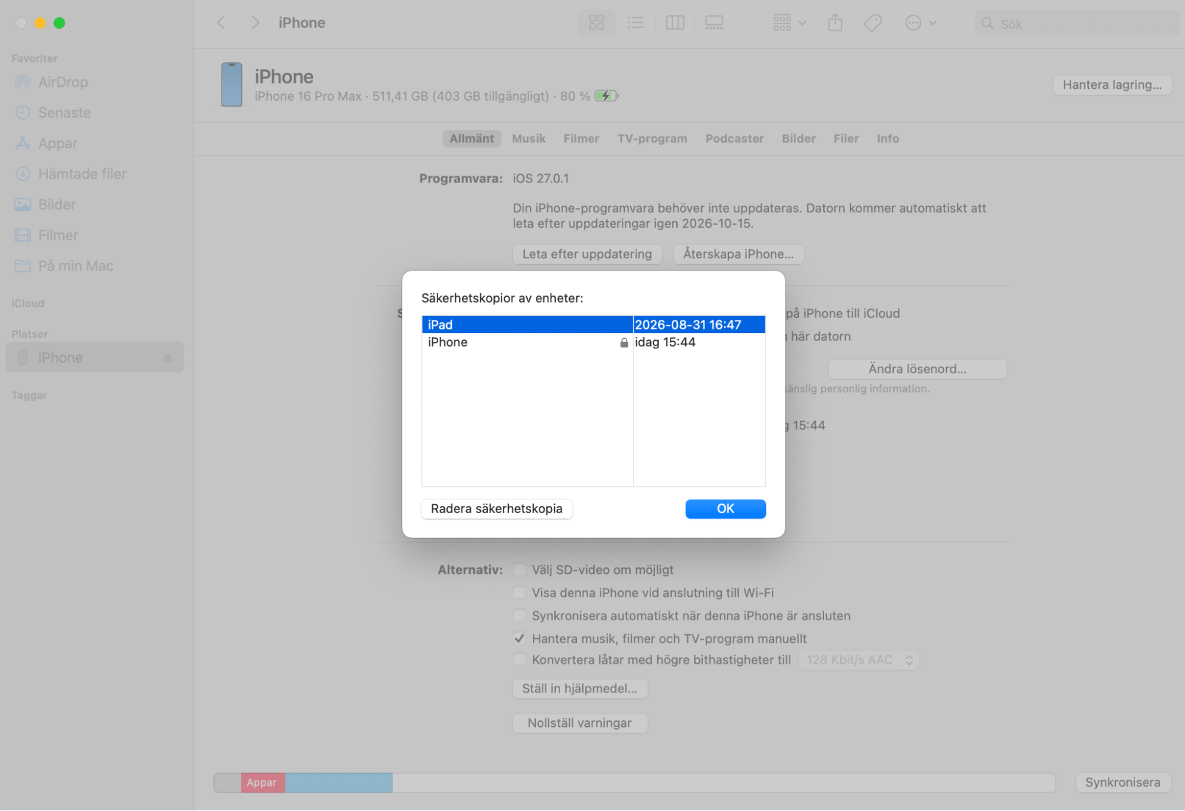Confirm the dialog with OK
This screenshot has height=811, width=1185.
click(x=725, y=509)
